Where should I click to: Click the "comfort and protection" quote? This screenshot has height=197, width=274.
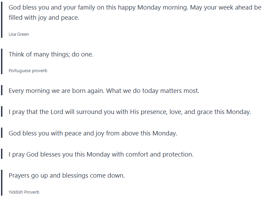[x=101, y=154]
